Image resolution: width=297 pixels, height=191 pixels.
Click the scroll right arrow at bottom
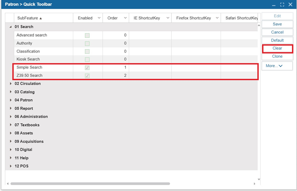(x=254, y=184)
